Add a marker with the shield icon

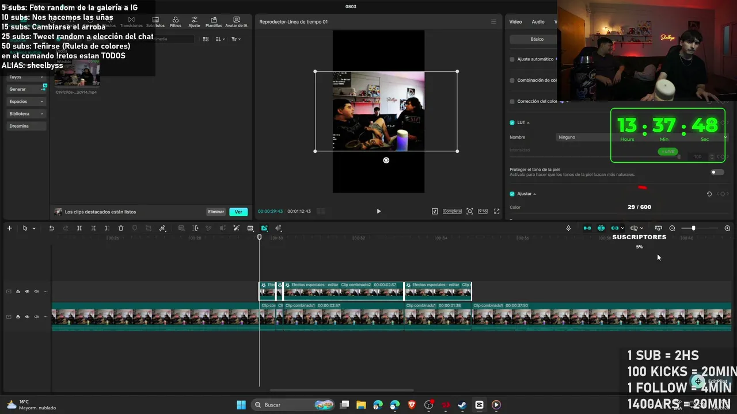point(135,228)
